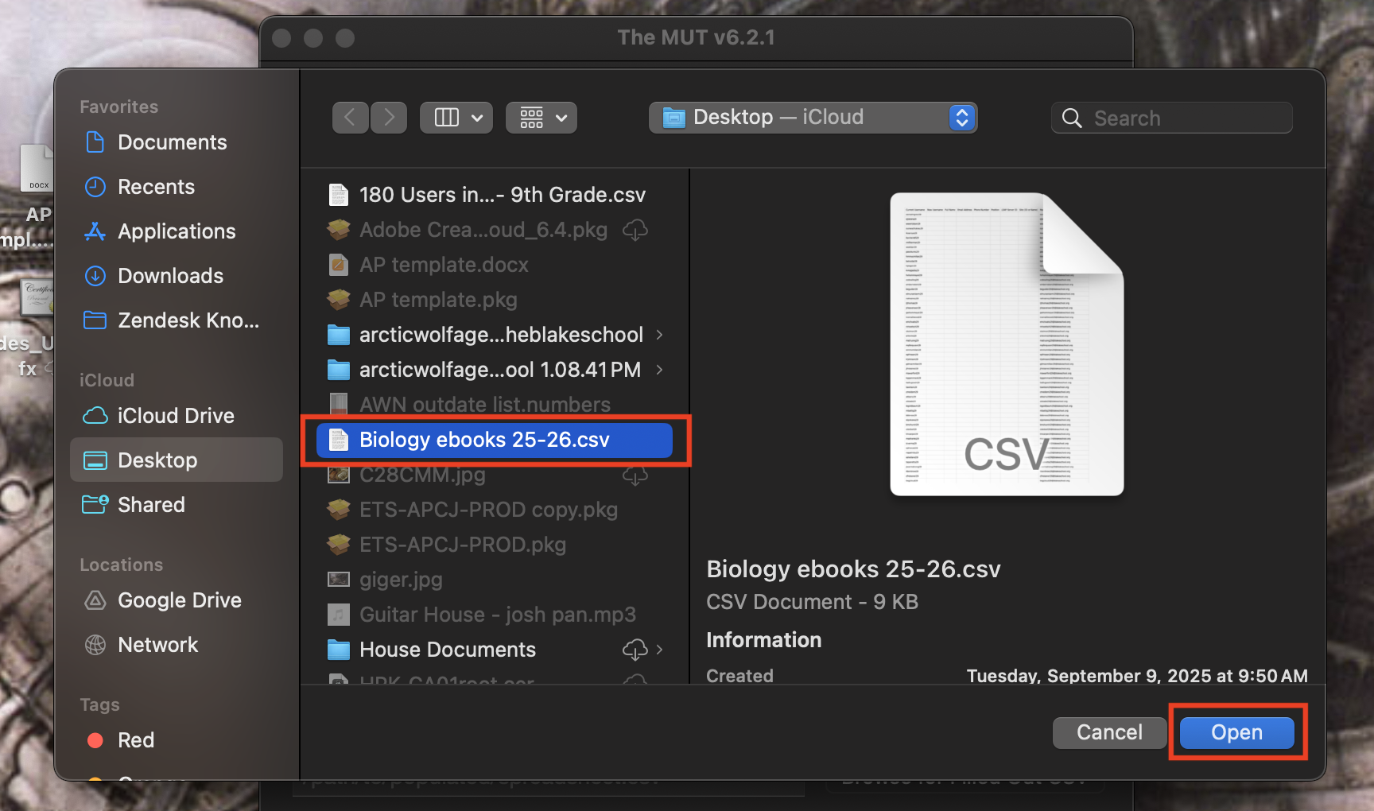1374x811 pixels.
Task: Click the Zendesk folder icon in sidebar
Action: pos(95,320)
